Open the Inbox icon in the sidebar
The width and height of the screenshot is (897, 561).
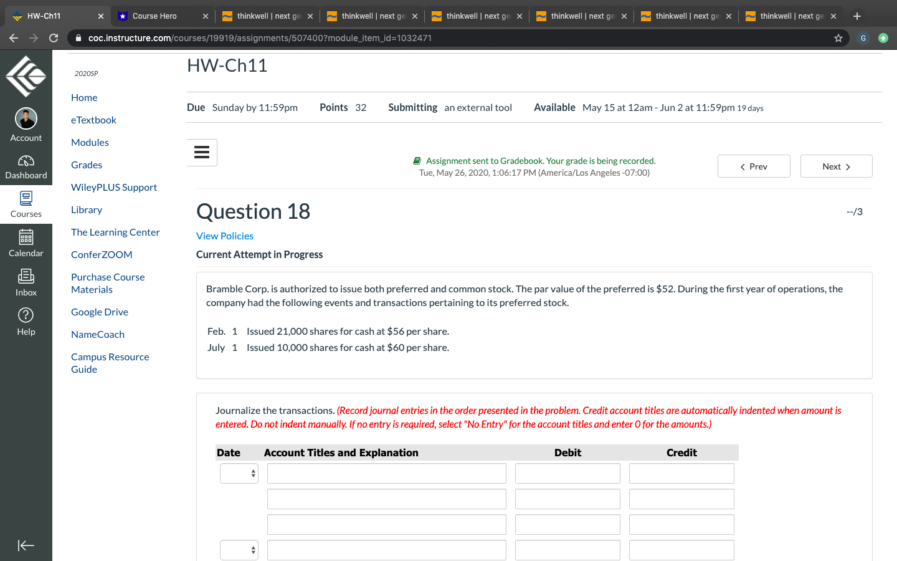pos(26,276)
